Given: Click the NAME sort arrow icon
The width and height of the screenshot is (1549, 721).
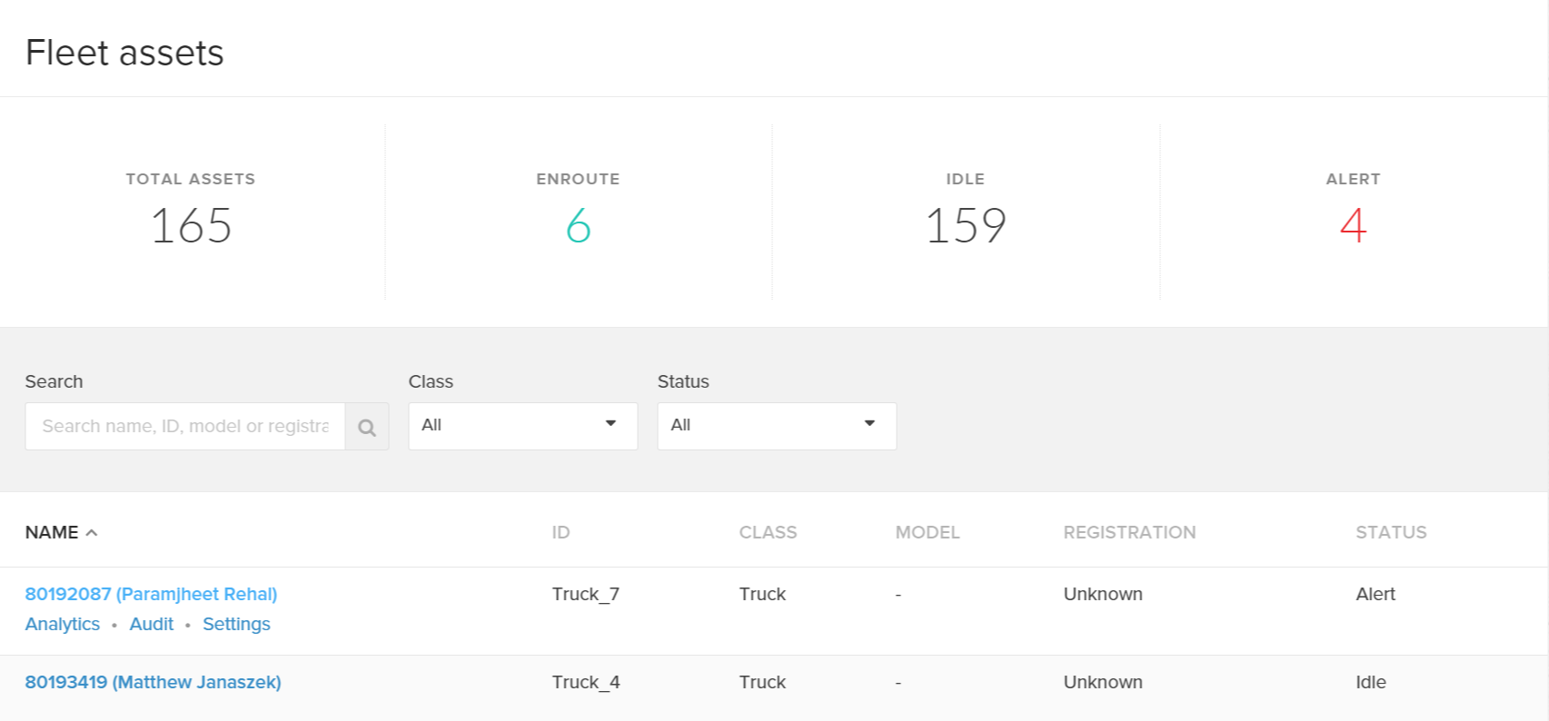Looking at the screenshot, I should tap(92, 533).
